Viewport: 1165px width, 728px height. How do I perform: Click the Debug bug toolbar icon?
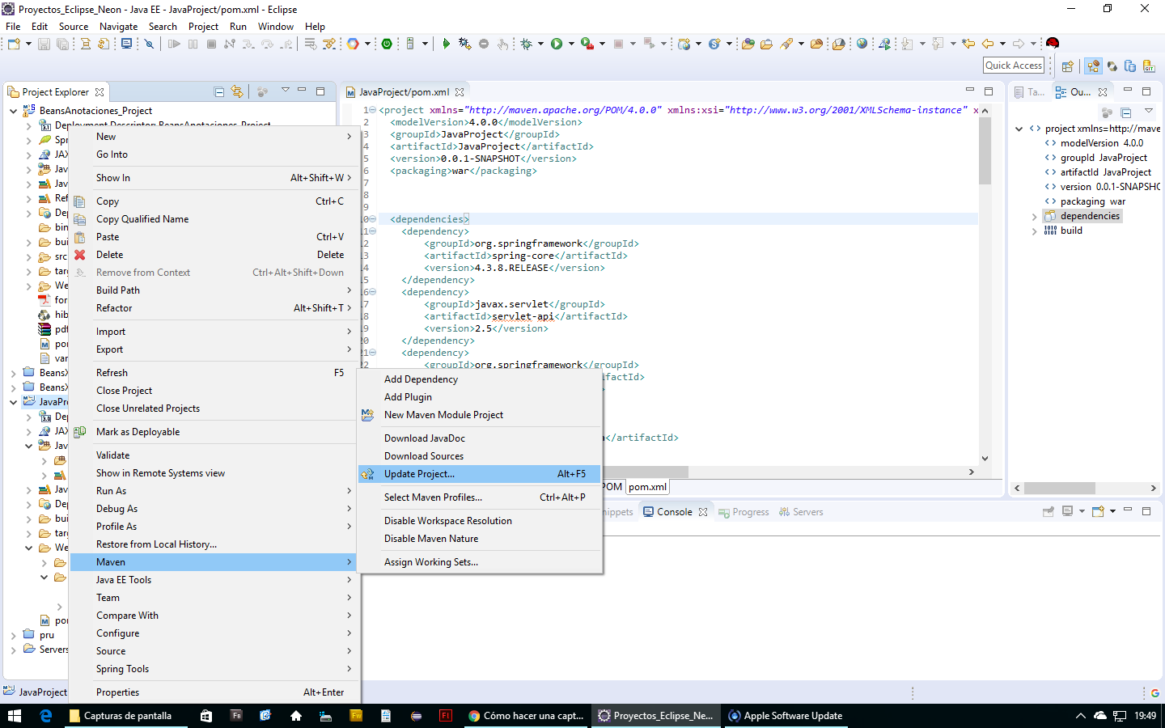(527, 44)
